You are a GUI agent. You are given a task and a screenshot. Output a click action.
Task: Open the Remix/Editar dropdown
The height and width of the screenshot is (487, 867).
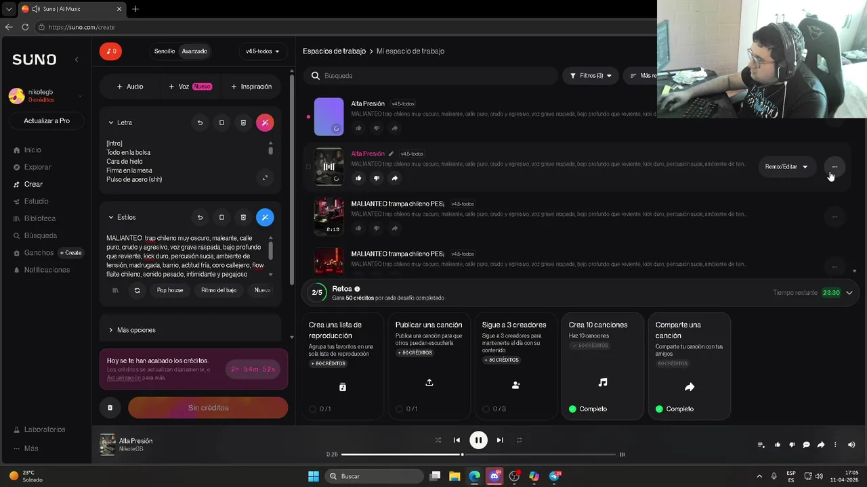(786, 166)
